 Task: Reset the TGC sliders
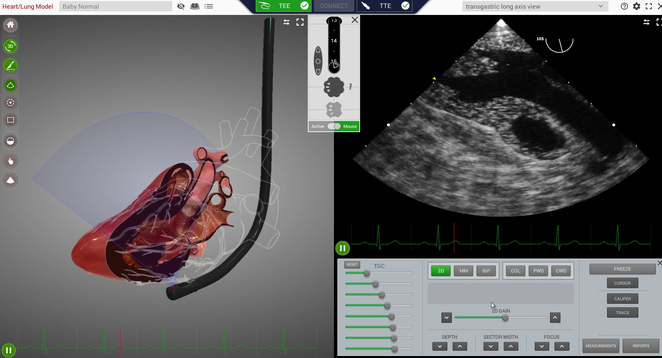pyautogui.click(x=352, y=265)
